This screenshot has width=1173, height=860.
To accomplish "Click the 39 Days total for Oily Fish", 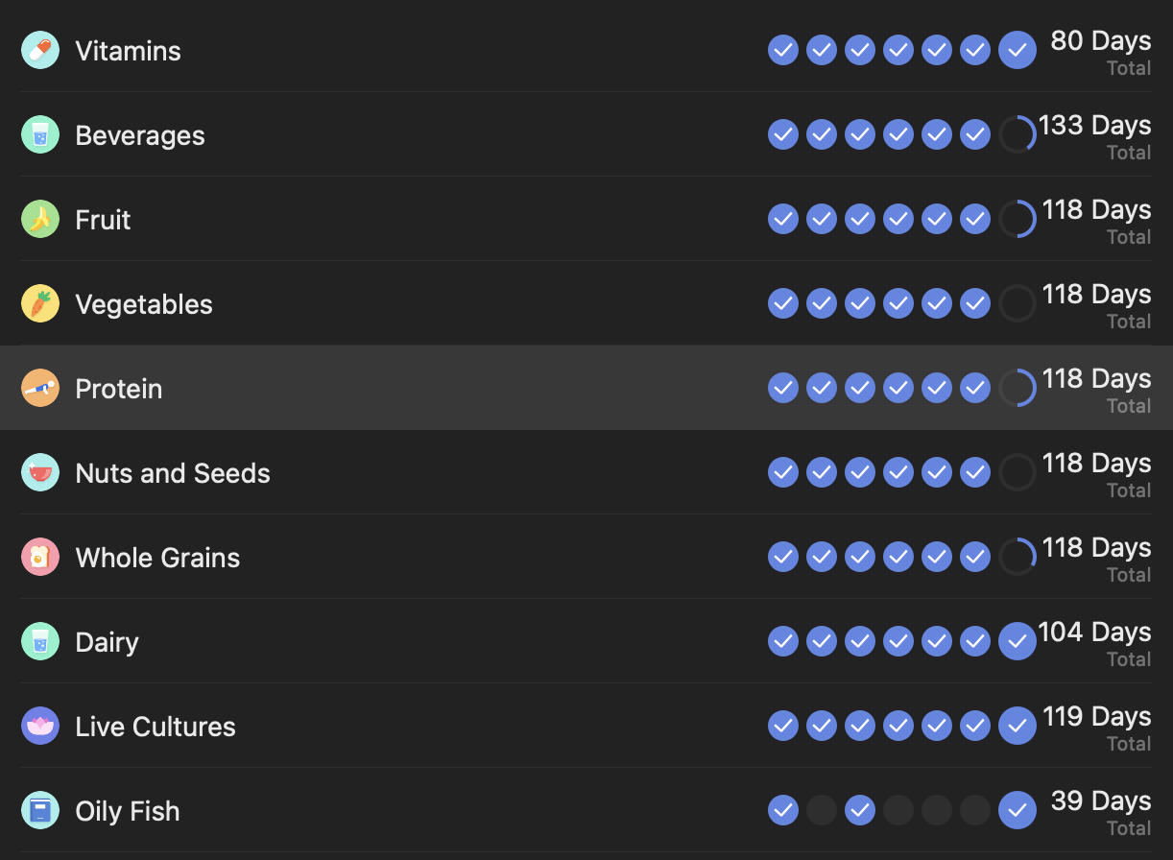I will click(x=1100, y=801).
